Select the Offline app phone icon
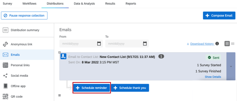The height and width of the screenshot is (101, 237). 6,86
